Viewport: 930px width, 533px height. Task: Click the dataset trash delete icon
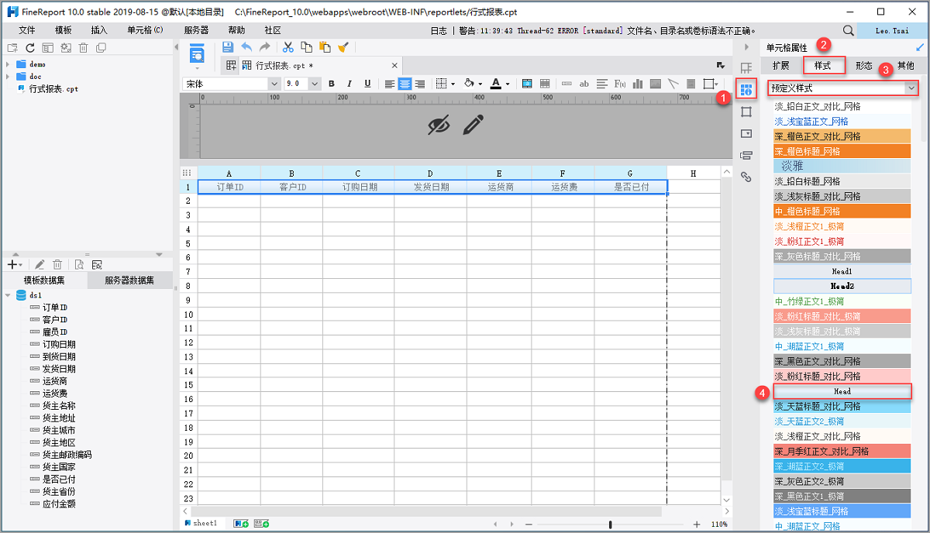click(57, 265)
